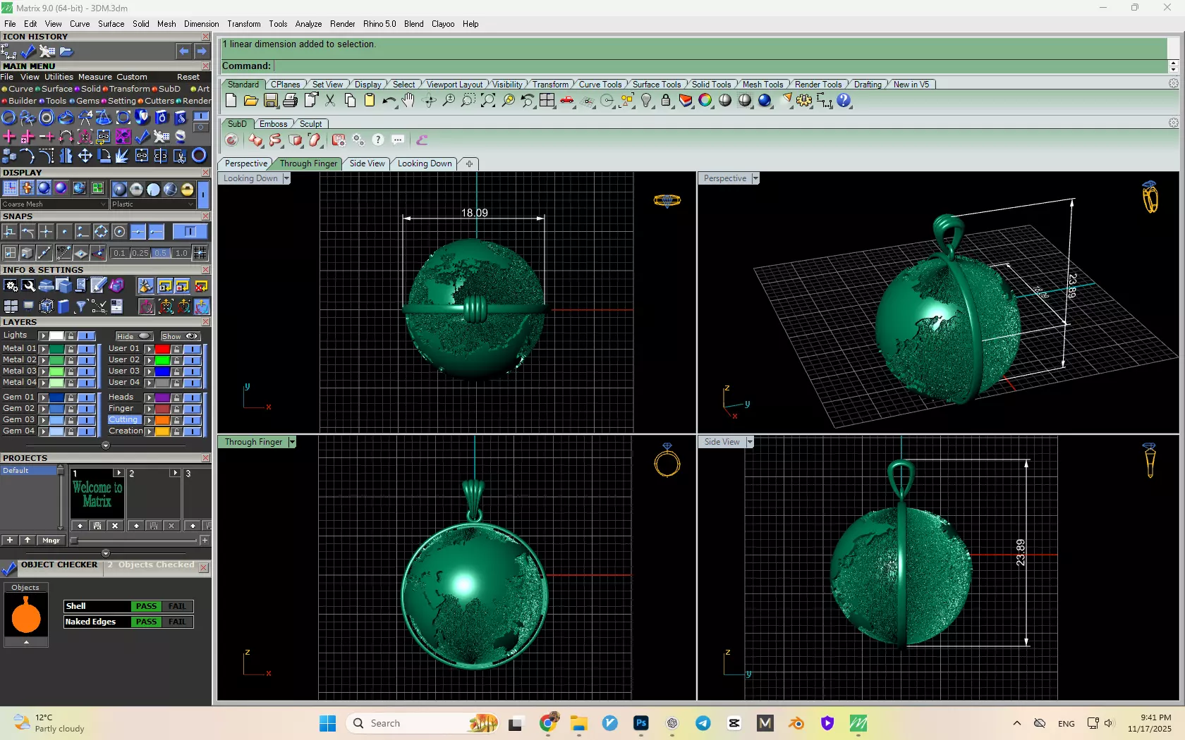Switch to the Curve Tools toolbar tab

tap(600, 84)
